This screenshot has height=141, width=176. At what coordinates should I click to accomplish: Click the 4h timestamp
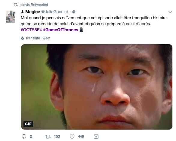pyautogui.click(x=74, y=12)
